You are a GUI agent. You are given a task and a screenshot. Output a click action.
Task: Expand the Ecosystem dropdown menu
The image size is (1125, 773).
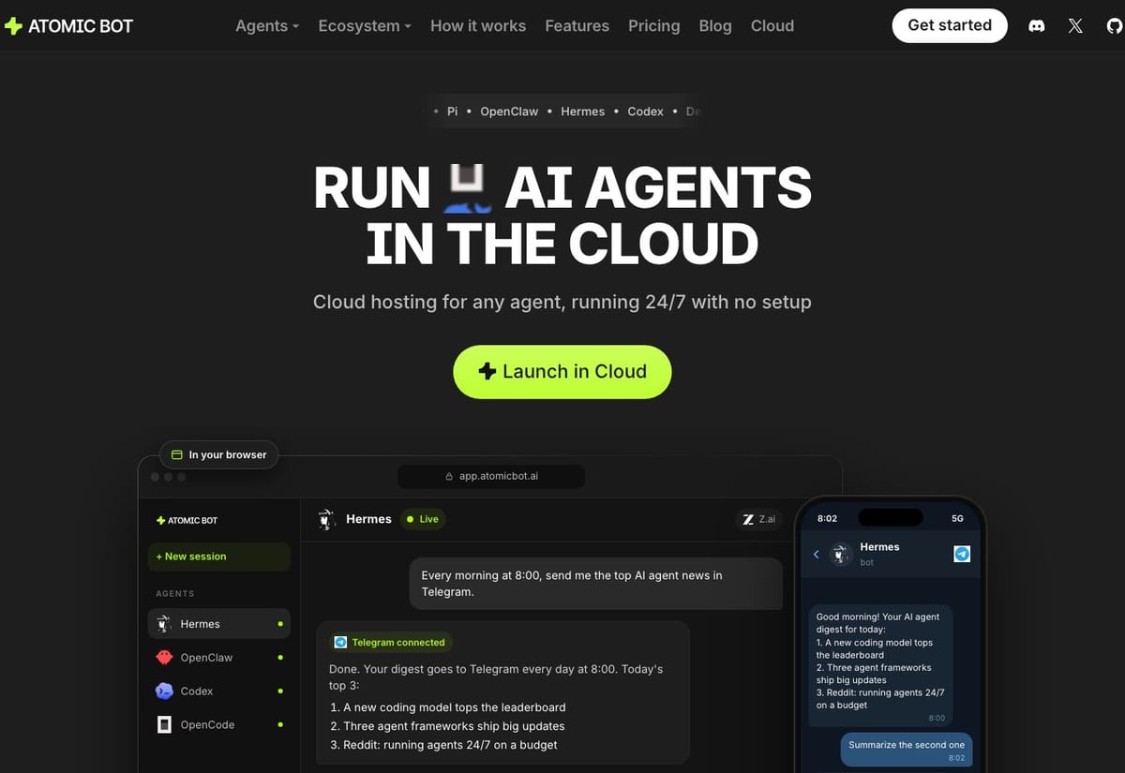pos(365,26)
